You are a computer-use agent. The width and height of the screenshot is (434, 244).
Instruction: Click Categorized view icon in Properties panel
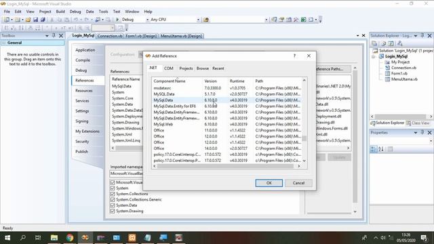[x=374, y=149]
